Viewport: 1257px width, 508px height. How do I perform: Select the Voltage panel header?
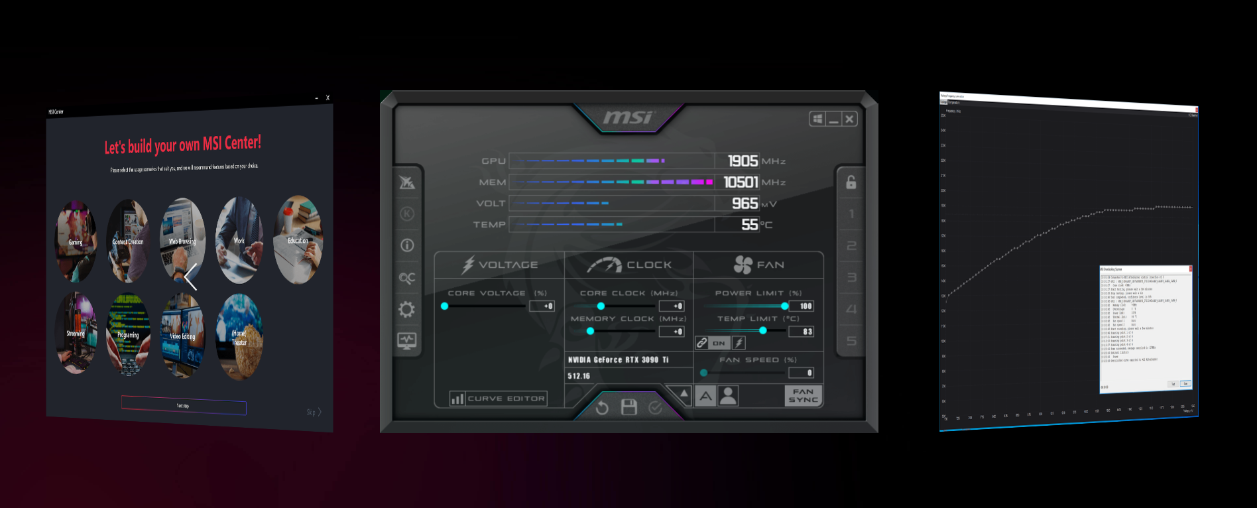pyautogui.click(x=499, y=265)
